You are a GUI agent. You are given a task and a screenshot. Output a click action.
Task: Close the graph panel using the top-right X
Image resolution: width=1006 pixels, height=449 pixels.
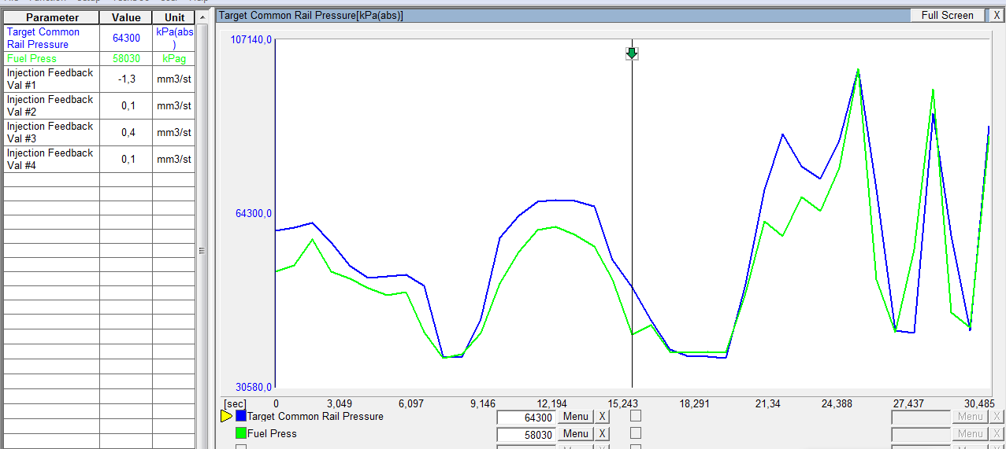(997, 15)
